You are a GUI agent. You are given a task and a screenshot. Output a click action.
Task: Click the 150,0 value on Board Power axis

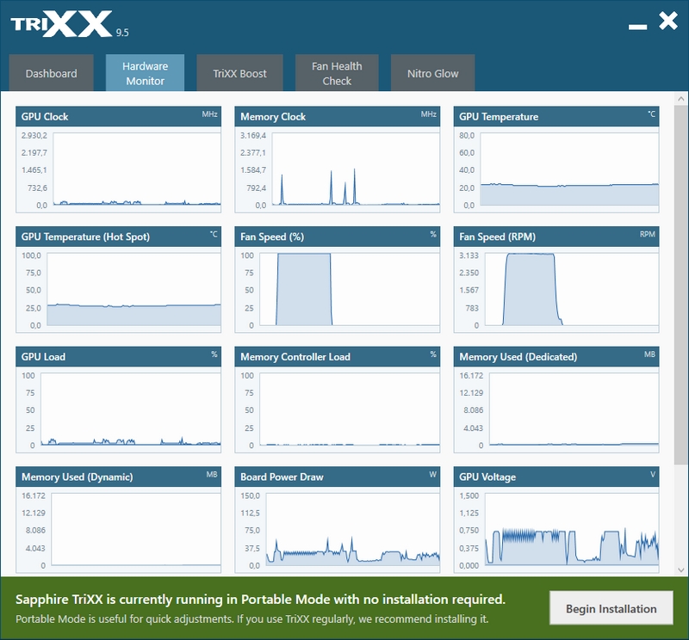pyautogui.click(x=250, y=495)
